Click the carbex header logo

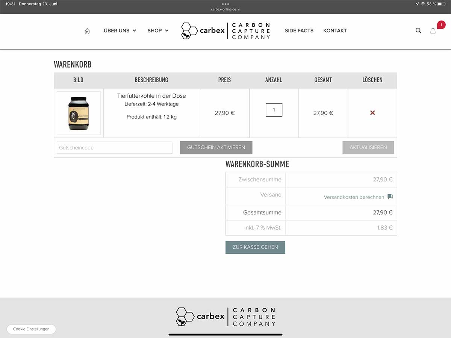pos(225,31)
